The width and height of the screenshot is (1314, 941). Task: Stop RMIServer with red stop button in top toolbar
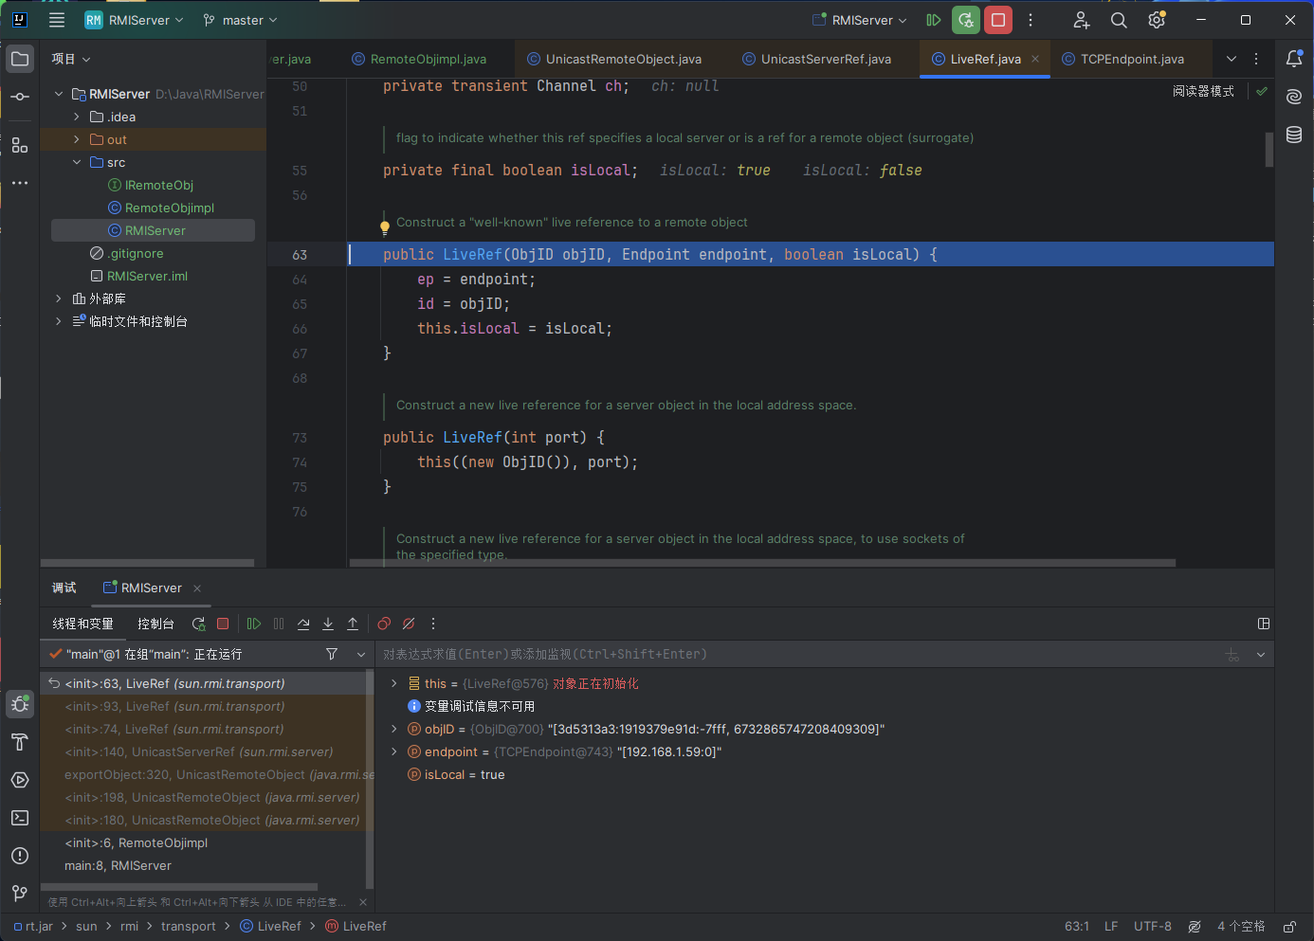tap(998, 20)
